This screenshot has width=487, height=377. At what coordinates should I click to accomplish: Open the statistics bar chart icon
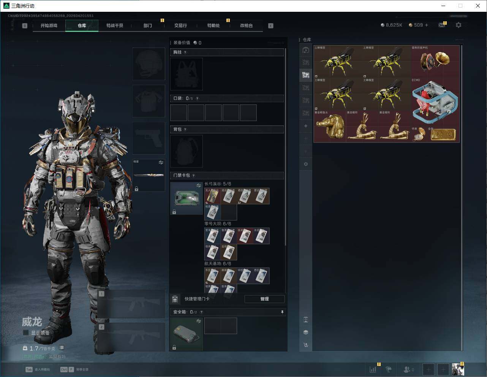pos(373,369)
